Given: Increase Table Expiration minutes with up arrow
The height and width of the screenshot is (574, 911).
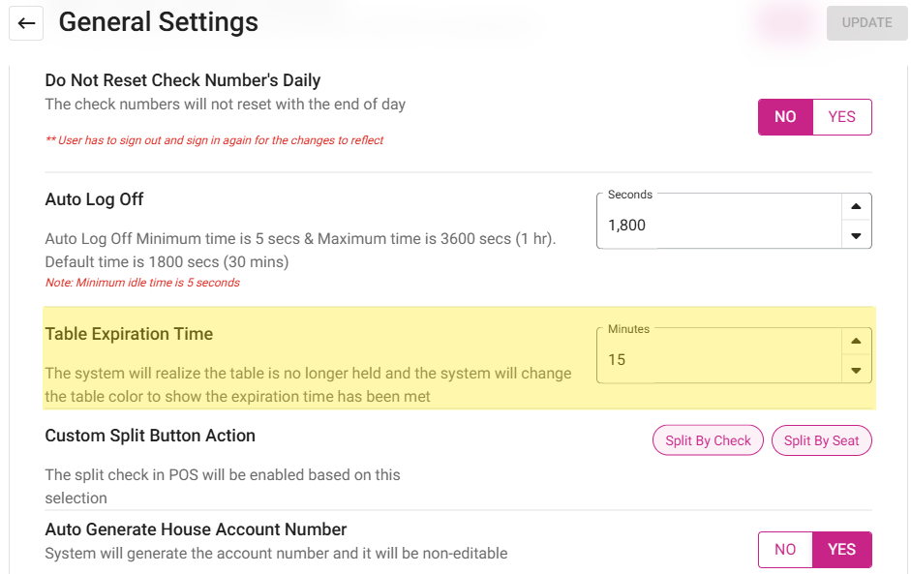Looking at the screenshot, I should (856, 342).
